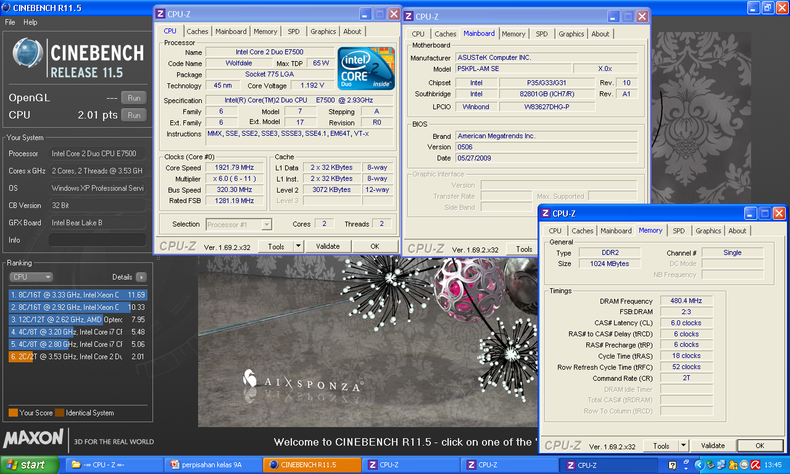Click the Processor field in Your System
The width and height of the screenshot is (790, 474).
click(x=98, y=154)
